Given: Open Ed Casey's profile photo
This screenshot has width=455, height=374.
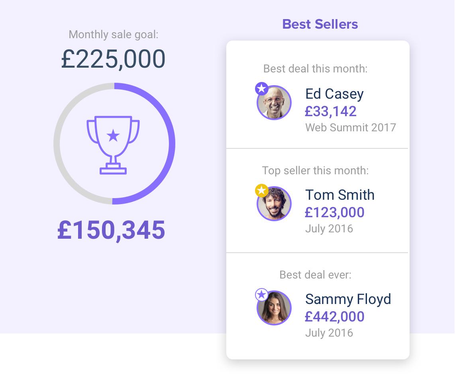Looking at the screenshot, I should tap(274, 102).
